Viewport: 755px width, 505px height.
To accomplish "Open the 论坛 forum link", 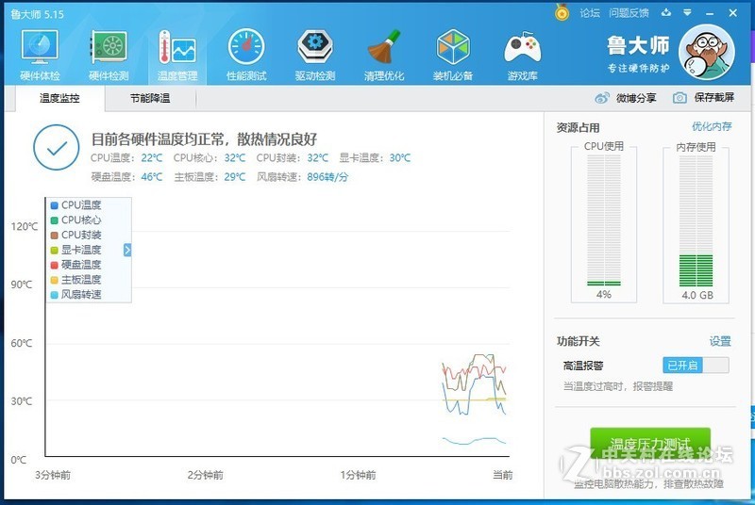I will tap(590, 13).
